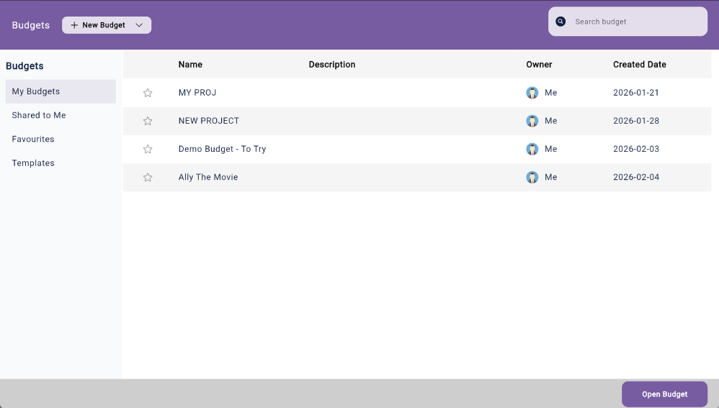Star the MY PROJ budget as favourite

click(148, 93)
